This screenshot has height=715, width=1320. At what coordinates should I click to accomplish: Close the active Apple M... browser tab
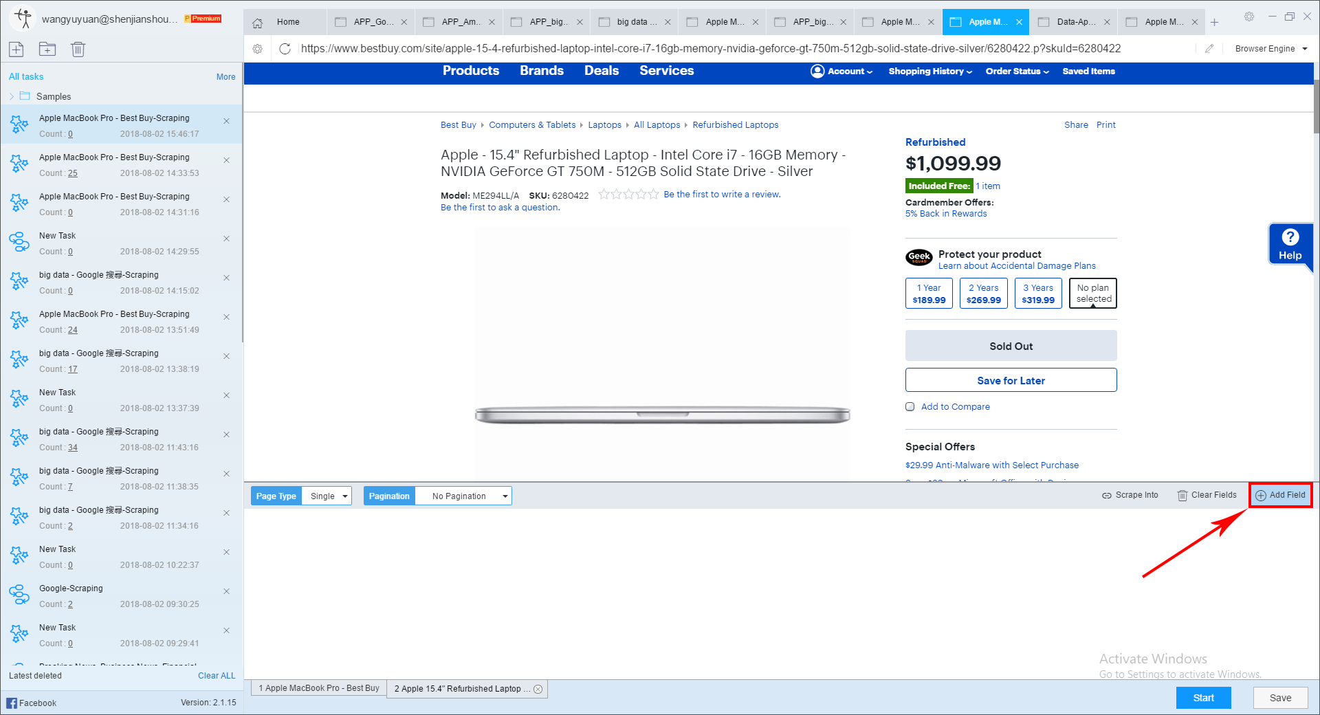pos(1019,22)
